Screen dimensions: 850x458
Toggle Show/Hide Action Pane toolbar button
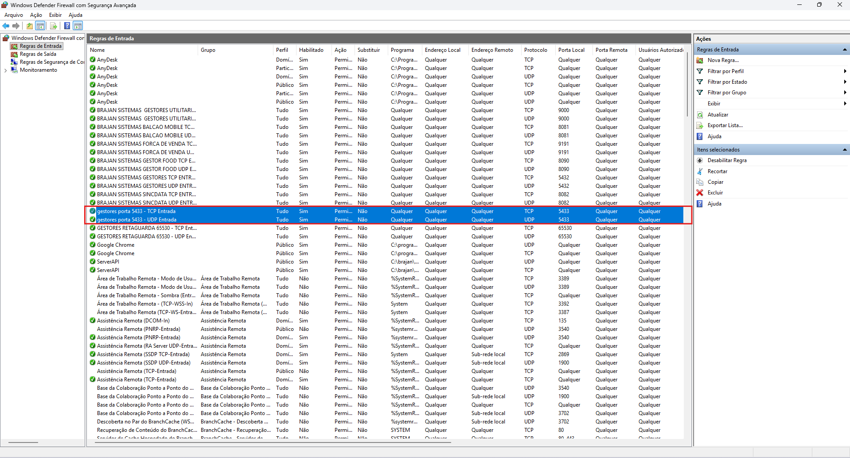click(x=78, y=26)
